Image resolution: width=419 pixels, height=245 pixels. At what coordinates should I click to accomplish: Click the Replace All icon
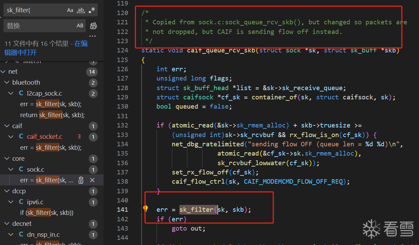[x=93, y=26]
